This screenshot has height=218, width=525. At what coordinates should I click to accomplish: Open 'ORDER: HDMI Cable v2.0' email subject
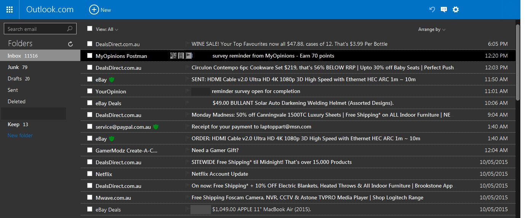coord(306,138)
